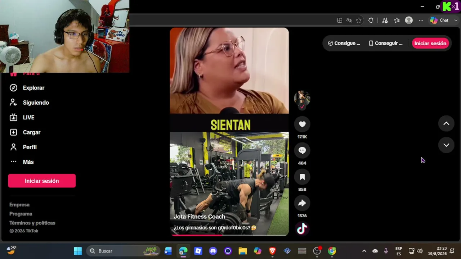461x259 pixels.
Task: Open the browser split screen icon
Action: click(x=339, y=21)
